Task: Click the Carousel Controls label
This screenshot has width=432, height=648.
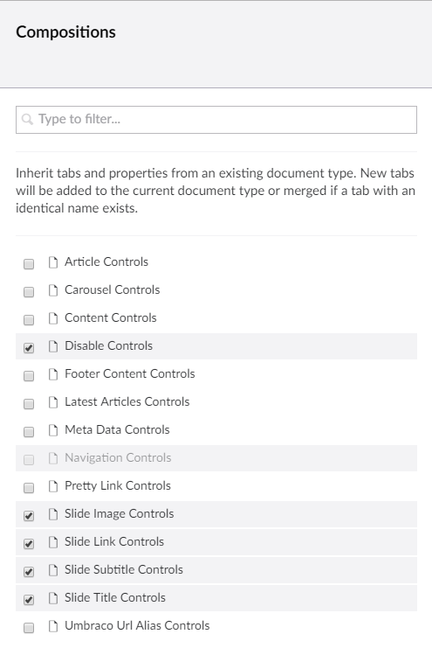Action: [x=113, y=289]
